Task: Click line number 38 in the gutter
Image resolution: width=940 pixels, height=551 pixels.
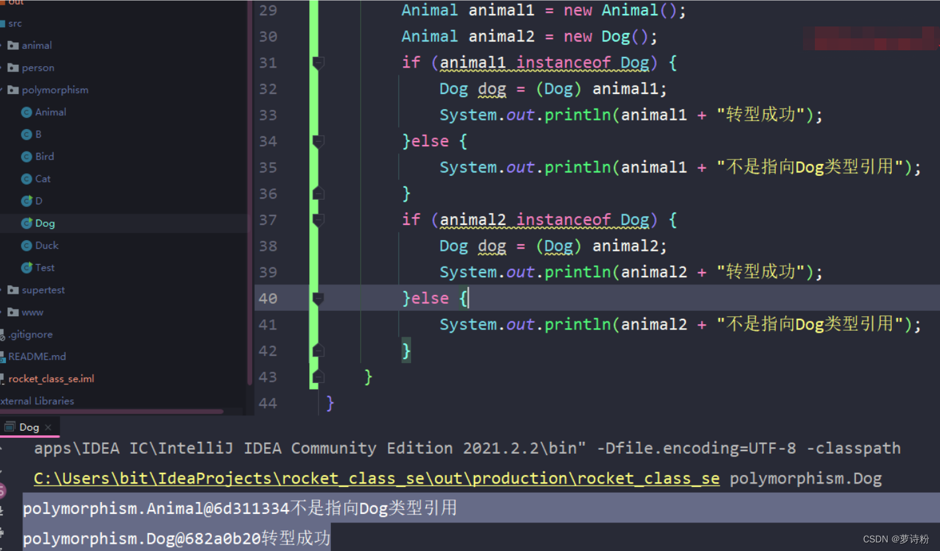Action: (x=268, y=246)
